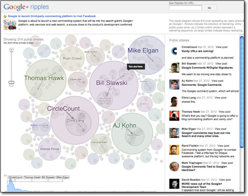Click Google+ comments may bust out post title
This screenshot has height=196, width=248.
click(206, 134)
